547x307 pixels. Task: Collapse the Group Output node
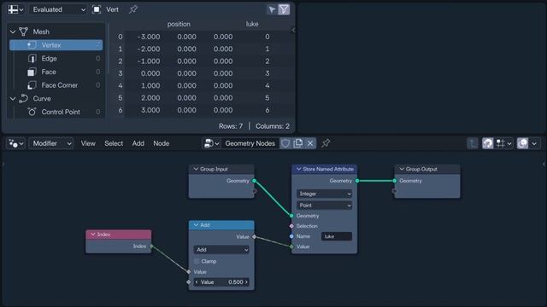(402, 169)
